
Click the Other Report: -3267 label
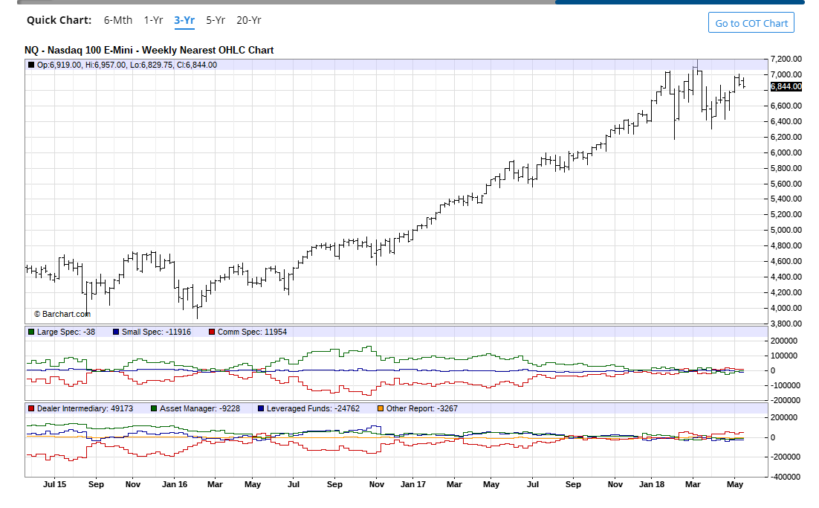click(421, 408)
